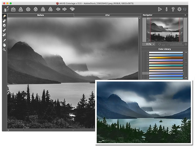Activate the Hand pan tool

[4, 45]
